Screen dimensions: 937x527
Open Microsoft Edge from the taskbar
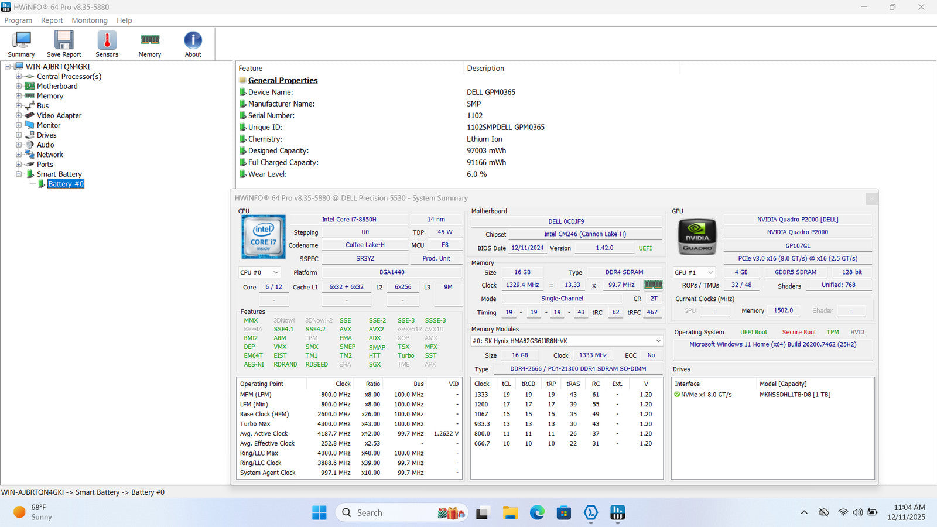coord(537,513)
